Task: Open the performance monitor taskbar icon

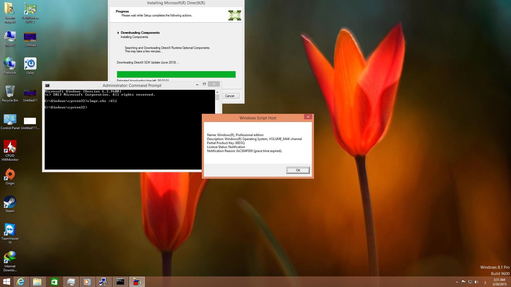Action: point(71,282)
